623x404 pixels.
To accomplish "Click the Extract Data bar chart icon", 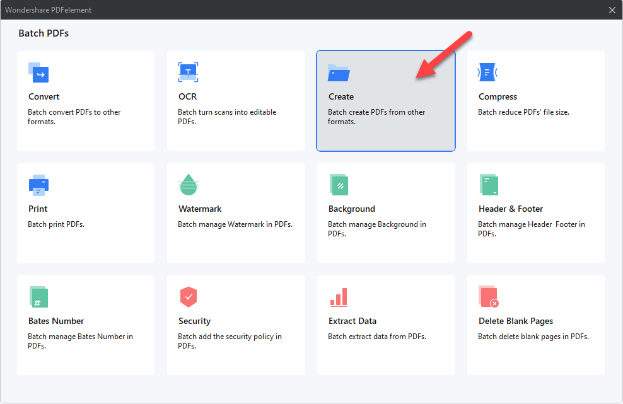I will pos(339,297).
